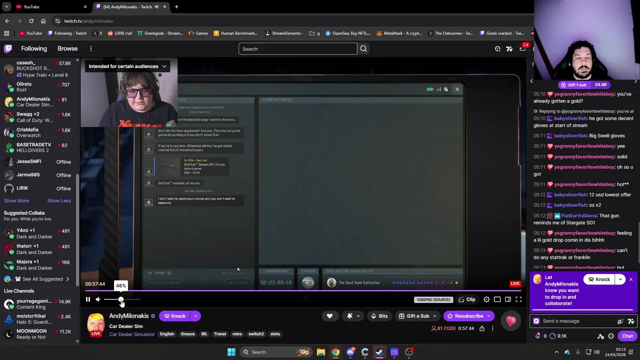This screenshot has width=640, height=360.
Task: Send the message with the Chat button
Action: 627,336
